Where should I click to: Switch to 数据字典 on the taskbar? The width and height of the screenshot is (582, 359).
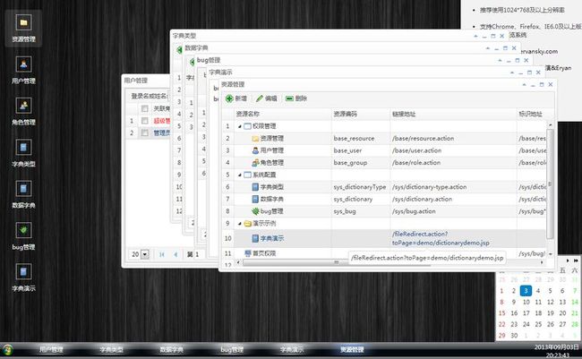[172, 349]
